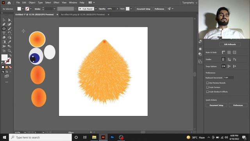Select the Type tool

pos(4,33)
